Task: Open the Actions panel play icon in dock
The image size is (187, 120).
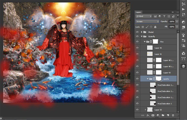Action: click(x=183, y=9)
